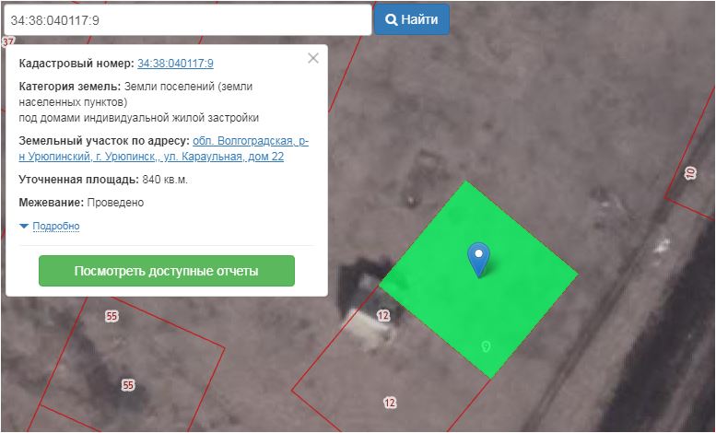Screen dimensions: 716x433
Task: Open the parcel address link ул. Караульная
Action: (x=163, y=149)
